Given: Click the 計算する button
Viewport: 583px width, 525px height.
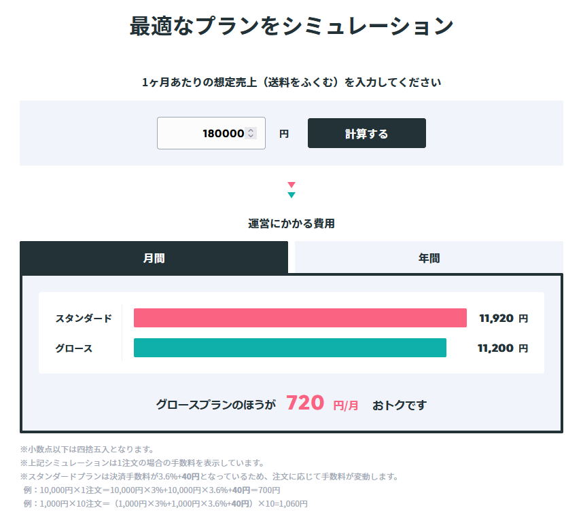Looking at the screenshot, I should click(x=367, y=133).
